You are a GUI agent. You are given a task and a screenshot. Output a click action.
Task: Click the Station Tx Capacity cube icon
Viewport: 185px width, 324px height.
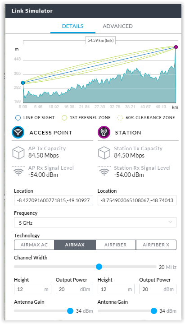104,153
